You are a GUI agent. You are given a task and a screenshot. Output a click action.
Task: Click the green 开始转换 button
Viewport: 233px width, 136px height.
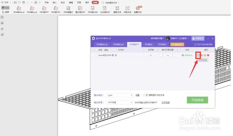197,100
